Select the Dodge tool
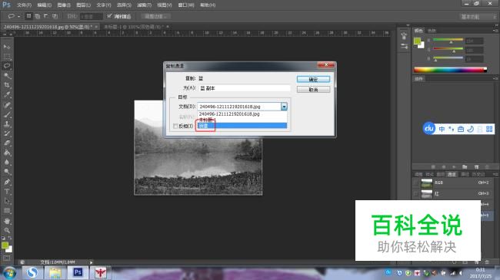This screenshot has width=500, height=280. click(7, 172)
